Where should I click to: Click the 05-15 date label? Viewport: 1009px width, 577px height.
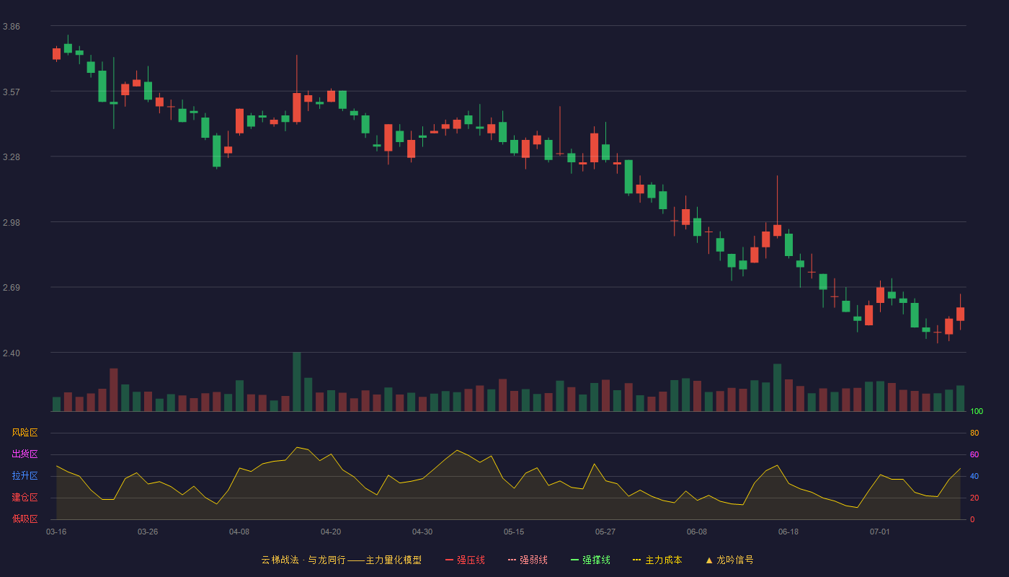[x=514, y=532]
